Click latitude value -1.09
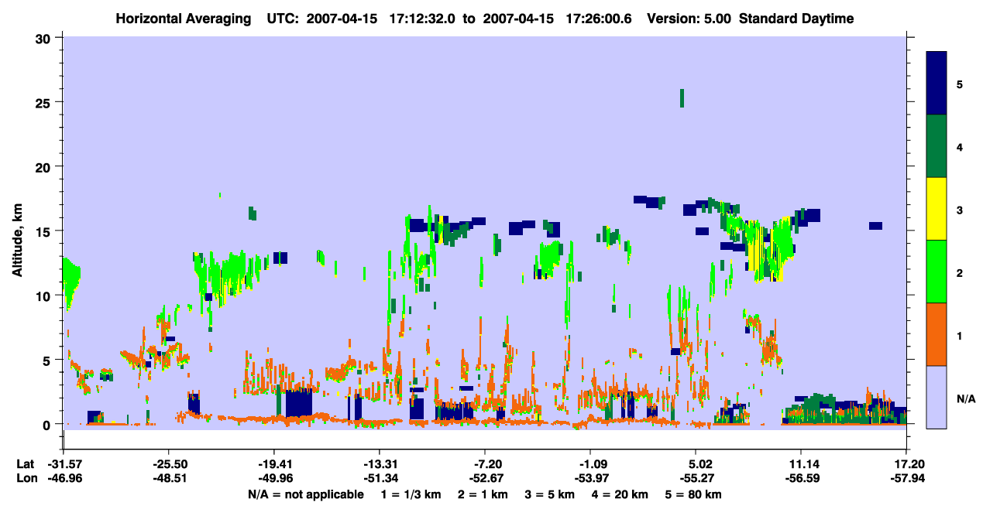The width and height of the screenshot is (1007, 516). pos(590,464)
